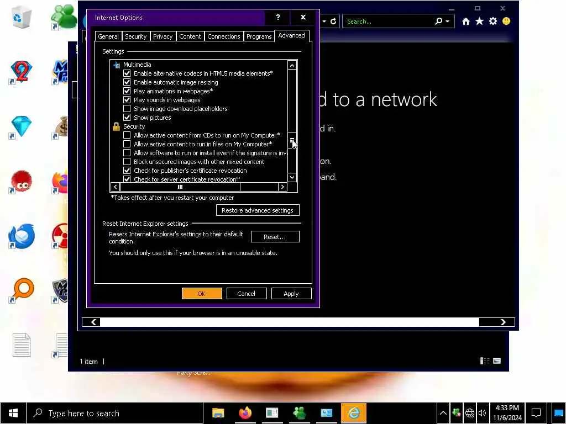Switch to the Privacy tab

coord(163,36)
